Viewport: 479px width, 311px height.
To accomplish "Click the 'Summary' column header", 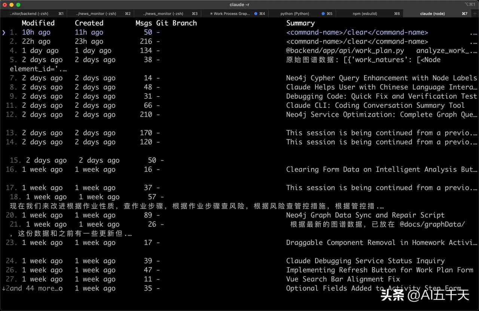I will [300, 23].
